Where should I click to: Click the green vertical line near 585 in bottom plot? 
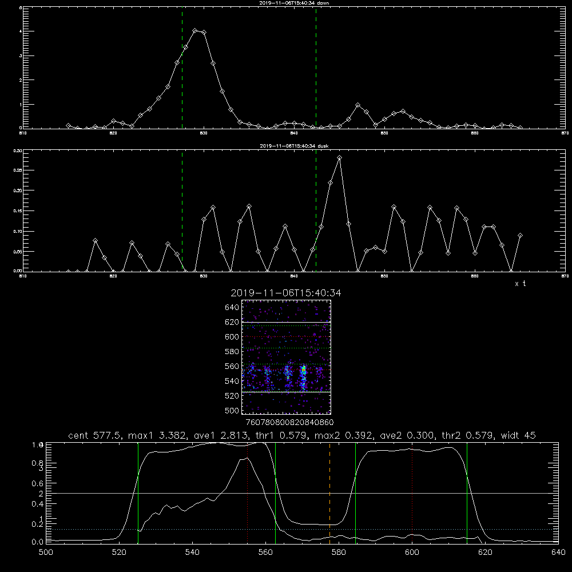355,492
